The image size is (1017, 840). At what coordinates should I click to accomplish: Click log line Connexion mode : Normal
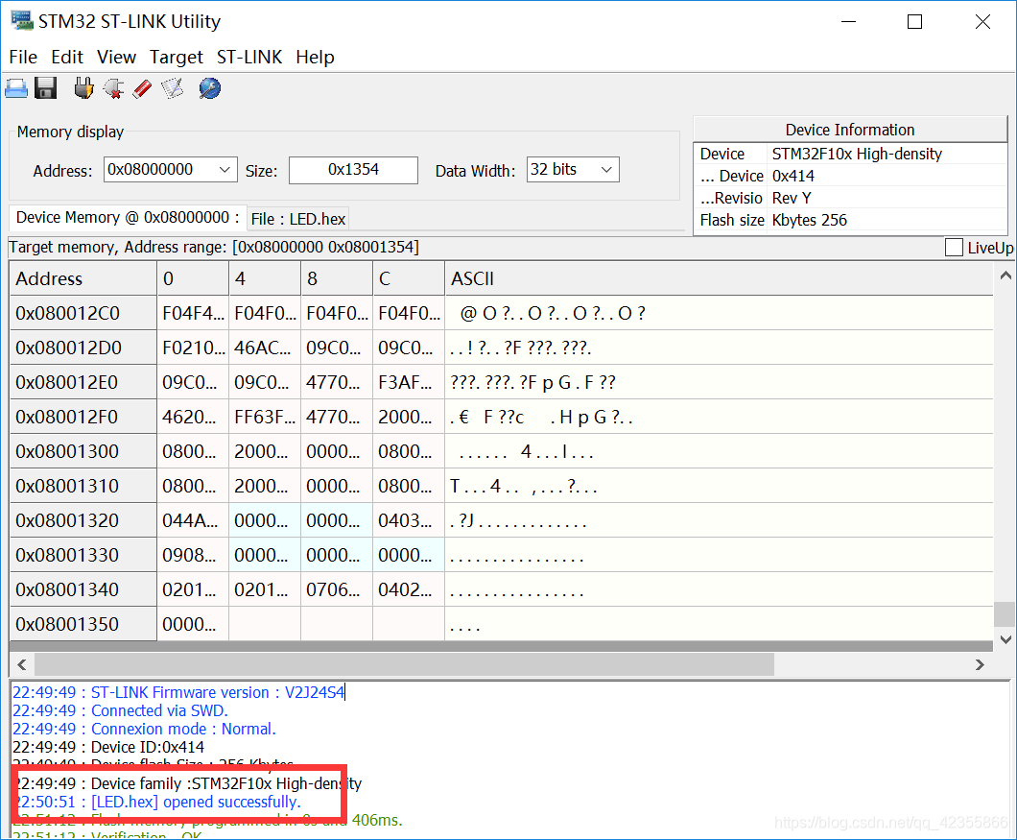144,729
